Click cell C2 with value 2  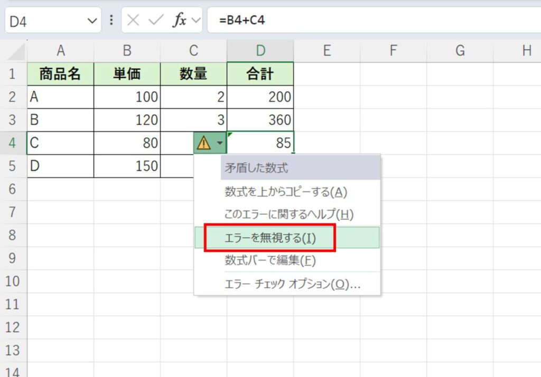click(193, 97)
